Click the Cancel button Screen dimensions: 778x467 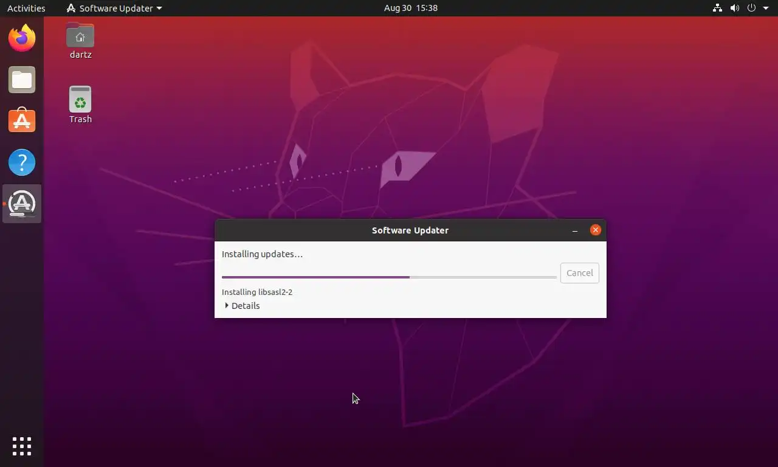pyautogui.click(x=580, y=273)
